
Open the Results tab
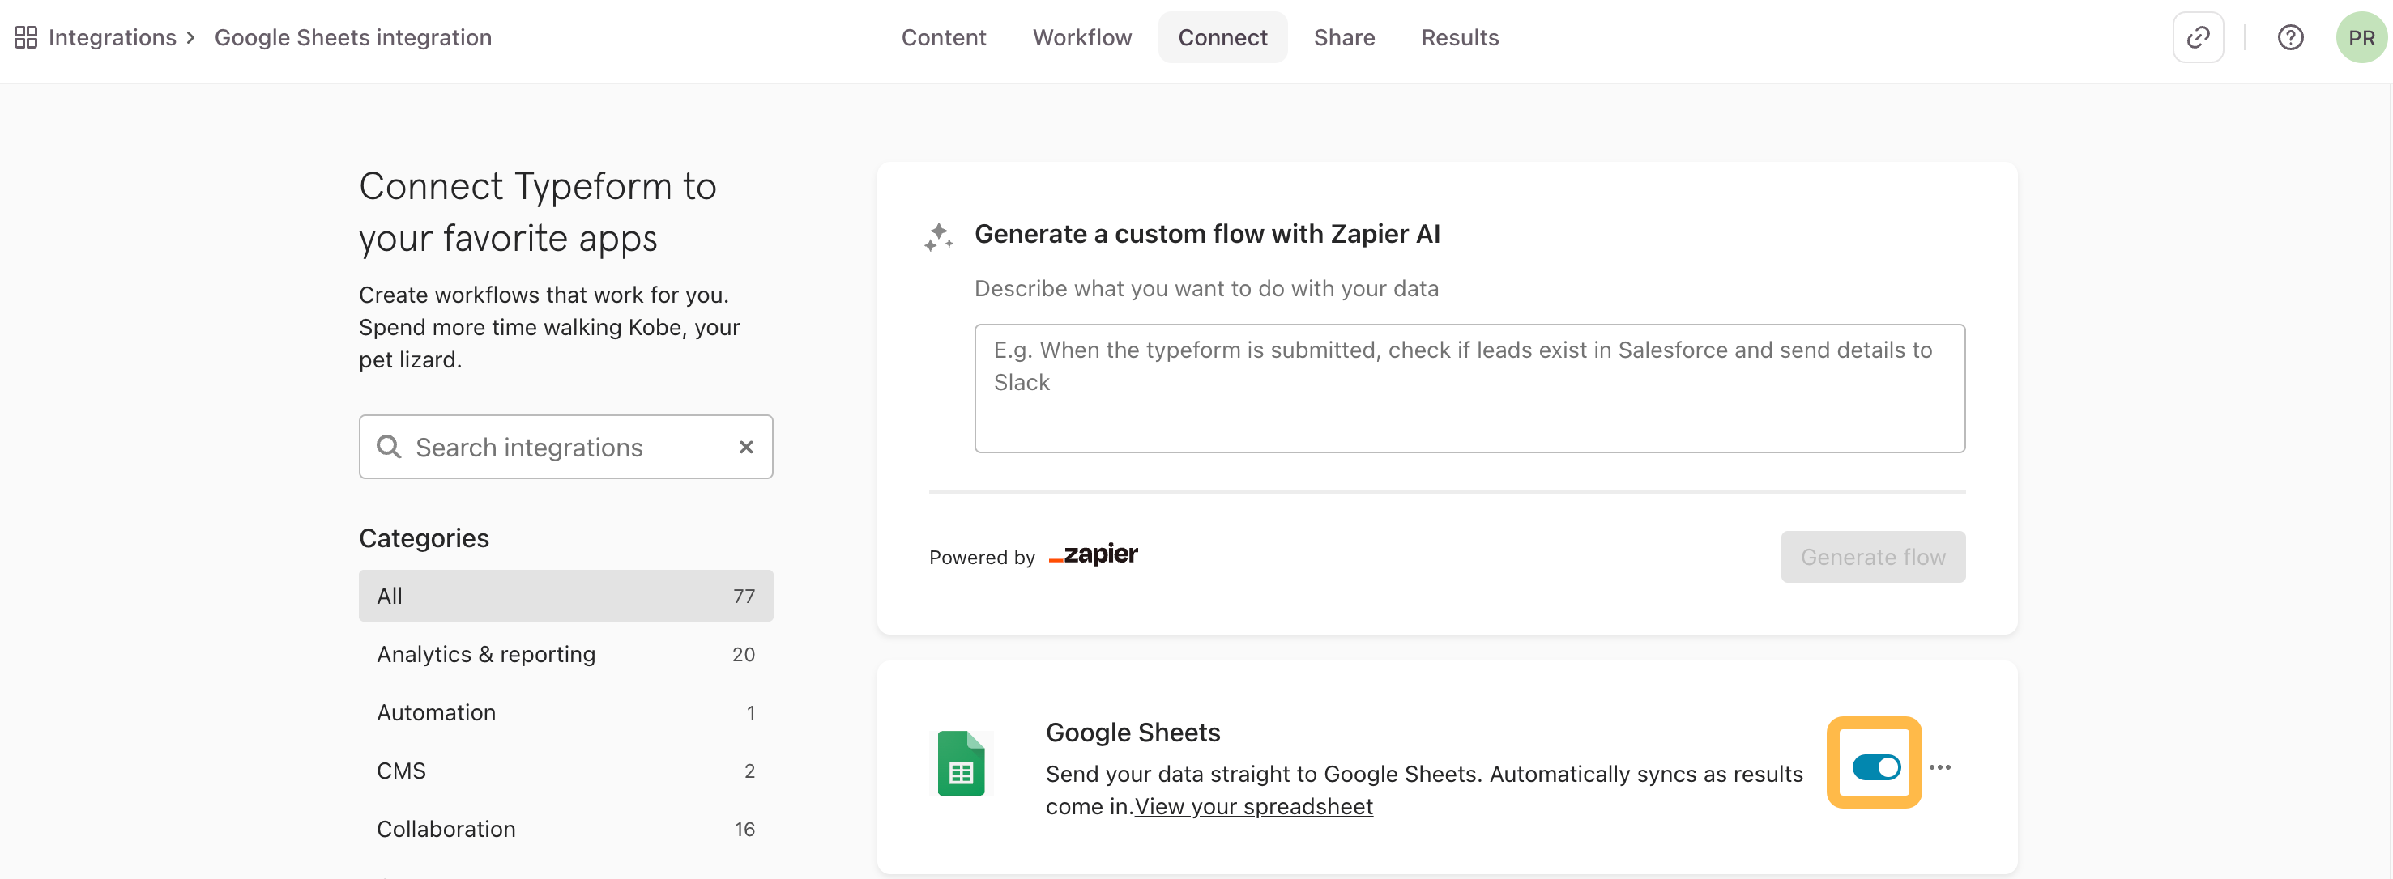[x=1460, y=37]
